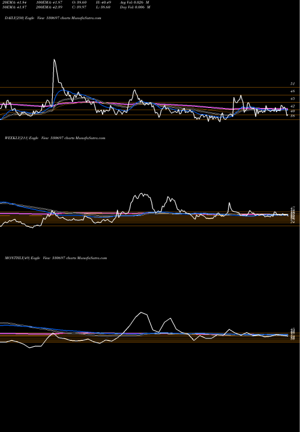Click the 40 price label on daily axis
300x432 pixels.
pyautogui.click(x=292, y=111)
